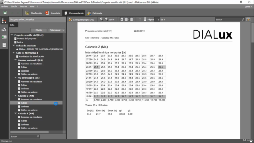Zoom out of the document page
This screenshot has height=143, width=254.
(x=106, y=19)
